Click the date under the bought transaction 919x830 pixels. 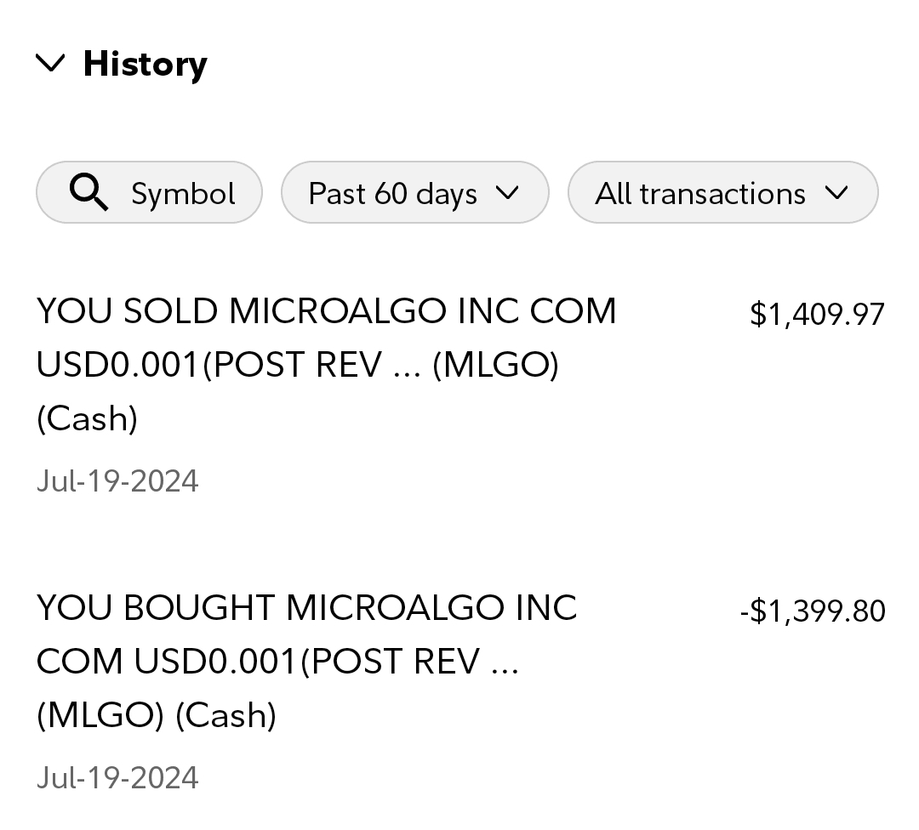click(117, 778)
